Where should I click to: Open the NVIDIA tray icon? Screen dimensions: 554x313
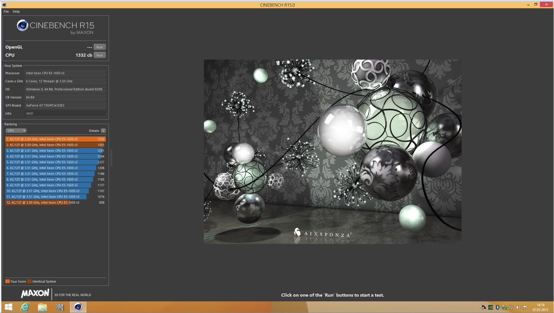(491, 307)
